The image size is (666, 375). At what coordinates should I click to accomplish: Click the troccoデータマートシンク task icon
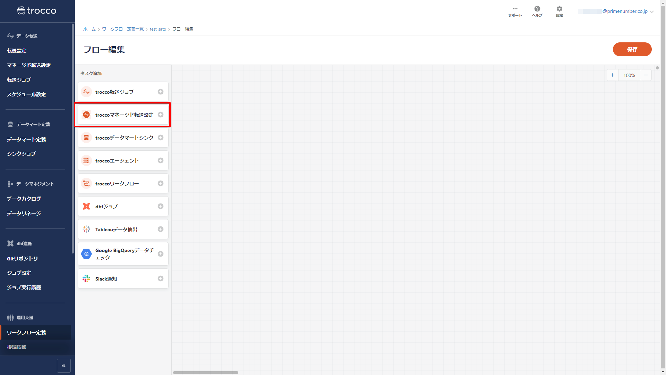point(86,137)
